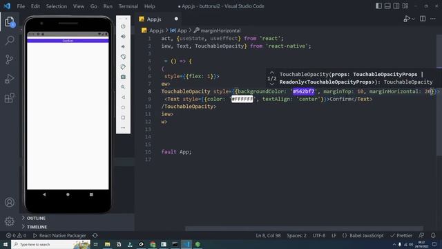Screen dimensions: 442x249
Task: Open the Customize Layout icon
Action: tap(405, 6)
